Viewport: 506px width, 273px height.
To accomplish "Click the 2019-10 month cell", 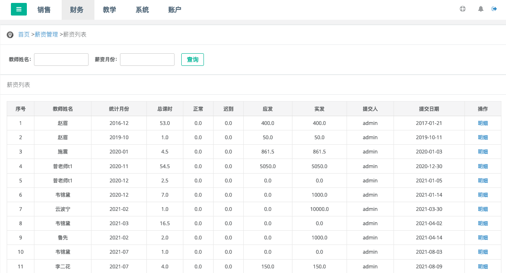I will pos(119,138).
